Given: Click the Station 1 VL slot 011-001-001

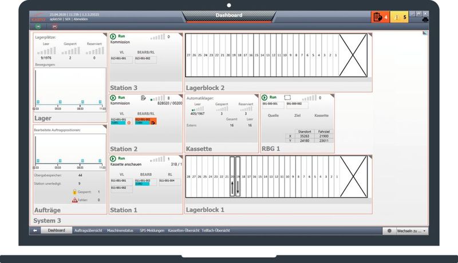Looking at the screenshot, I should coord(121,182).
